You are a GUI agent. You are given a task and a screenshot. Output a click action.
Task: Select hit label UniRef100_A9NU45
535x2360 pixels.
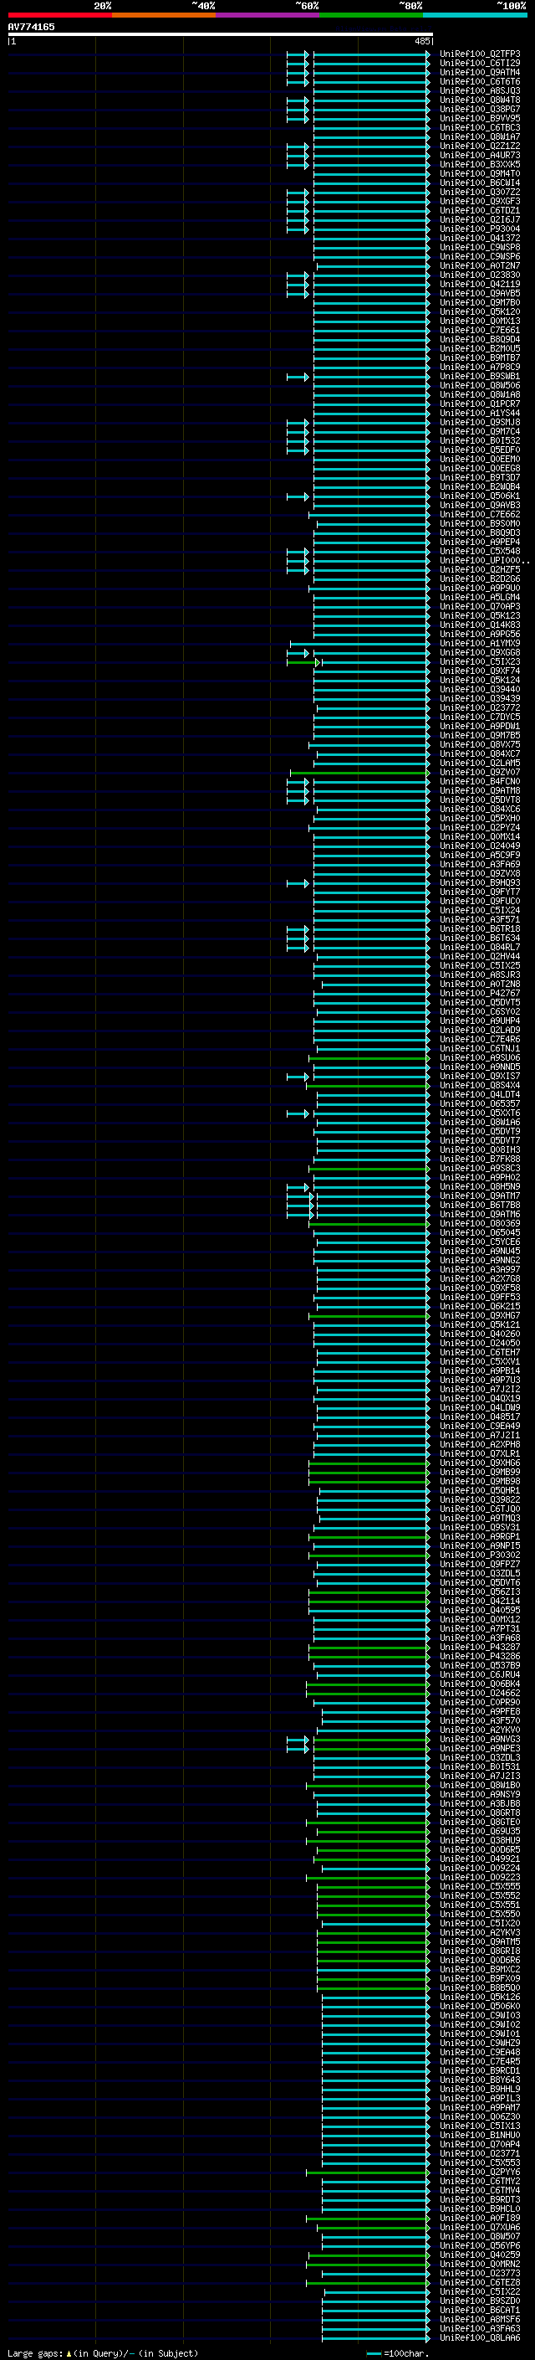480,1252
